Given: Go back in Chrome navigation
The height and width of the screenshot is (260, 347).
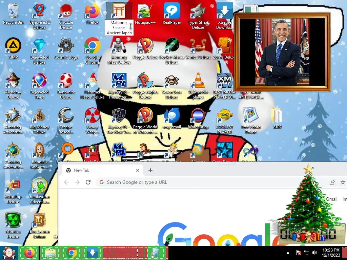Looking at the screenshot, I should click(x=66, y=182).
